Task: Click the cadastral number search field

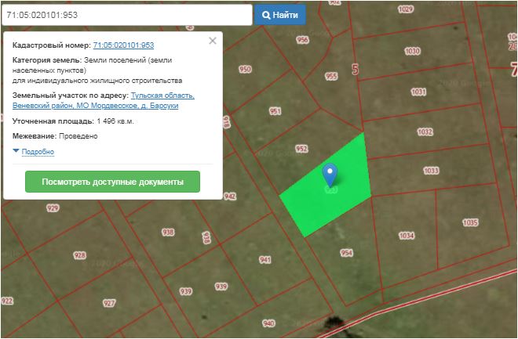Action: point(126,15)
